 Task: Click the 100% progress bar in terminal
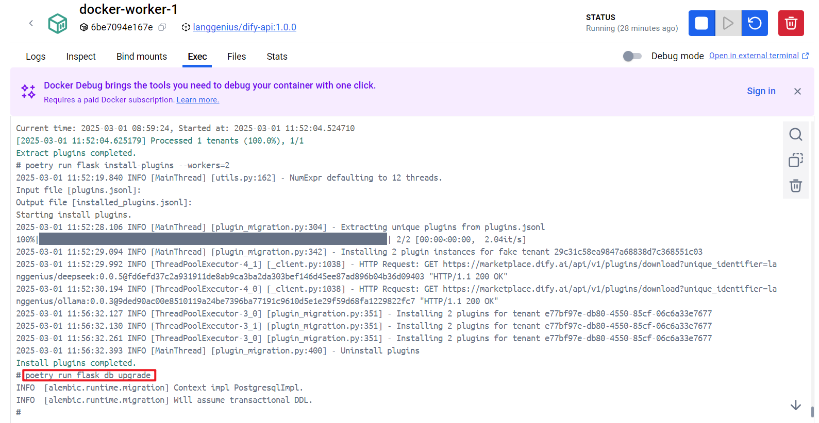pos(213,239)
